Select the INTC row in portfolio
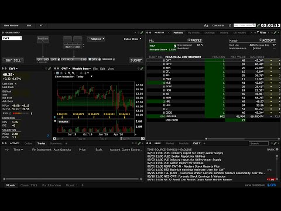The width and height of the screenshot is (281, 211). (x=213, y=64)
